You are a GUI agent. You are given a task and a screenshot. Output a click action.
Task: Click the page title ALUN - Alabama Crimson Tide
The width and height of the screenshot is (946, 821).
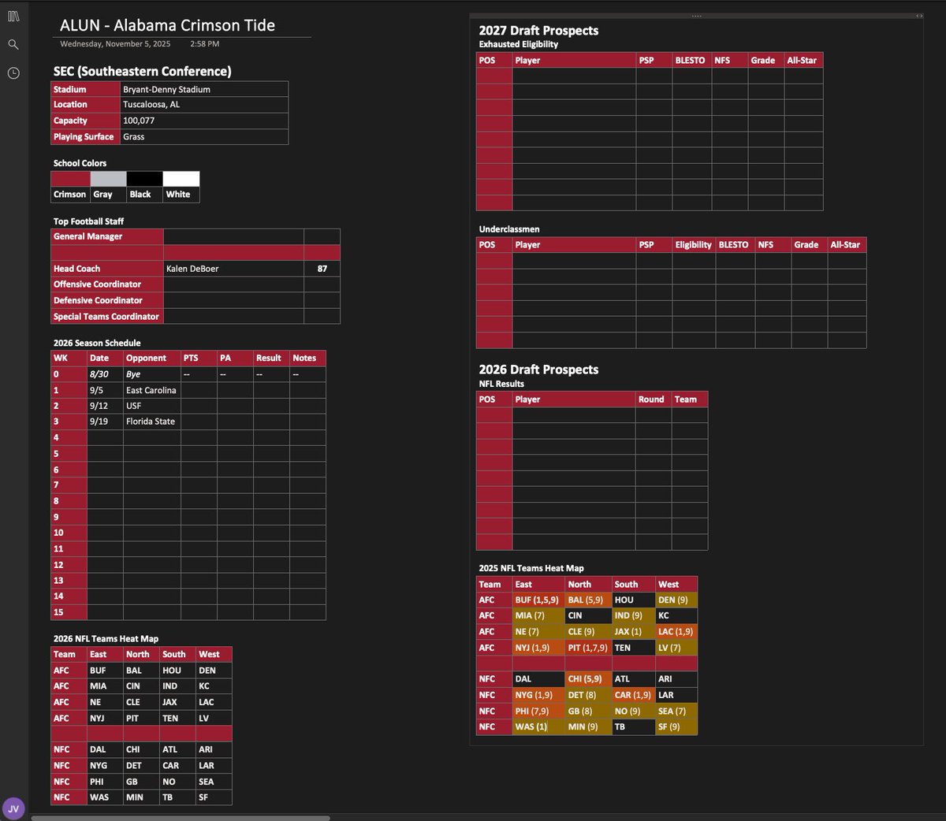(168, 25)
